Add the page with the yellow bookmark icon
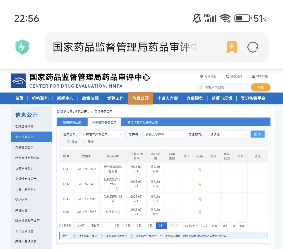This screenshot has height=249, width=283. 232,47
